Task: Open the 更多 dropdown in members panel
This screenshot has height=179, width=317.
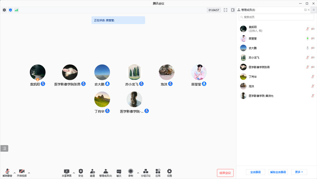Action: click(299, 172)
